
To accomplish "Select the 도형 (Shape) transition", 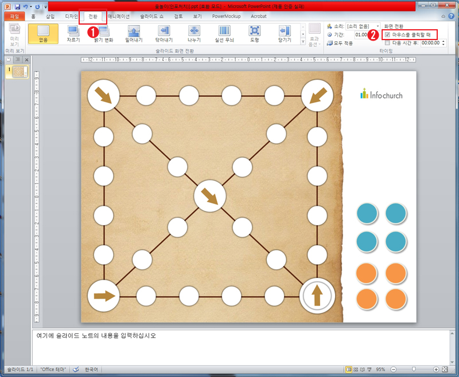I will [x=254, y=34].
